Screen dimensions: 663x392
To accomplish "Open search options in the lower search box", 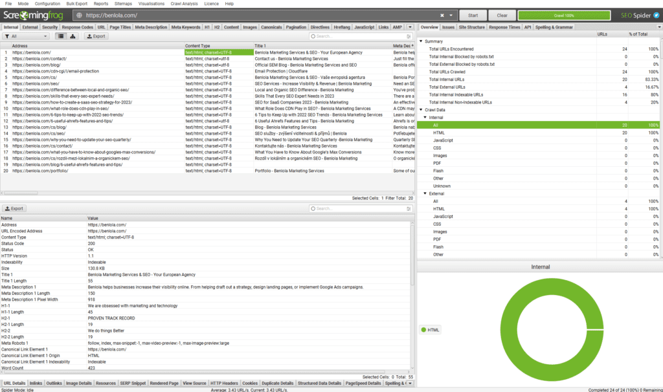I will 409,209.
